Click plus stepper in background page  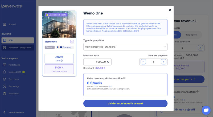coord(200,48)
